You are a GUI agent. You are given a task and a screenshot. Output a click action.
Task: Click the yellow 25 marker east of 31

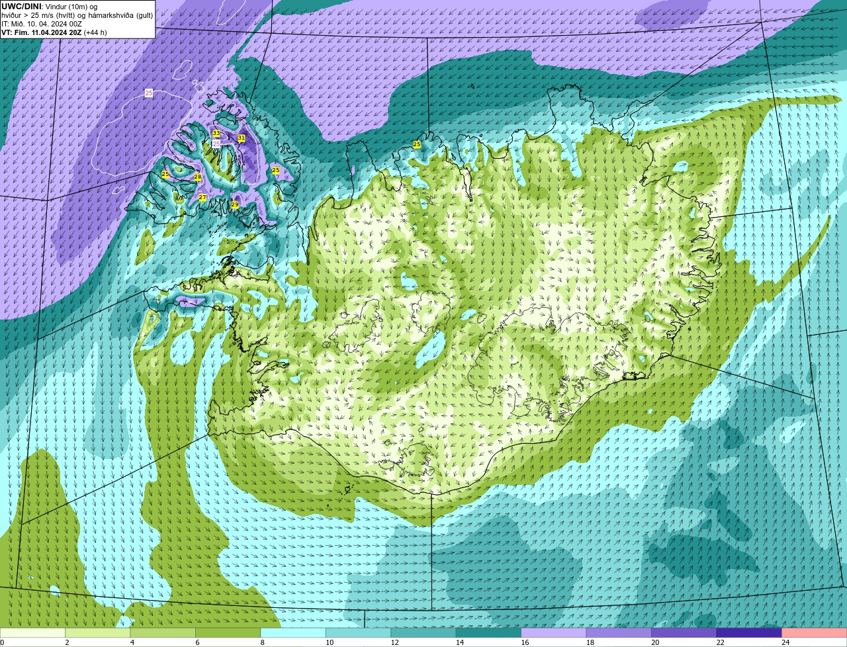[276, 171]
